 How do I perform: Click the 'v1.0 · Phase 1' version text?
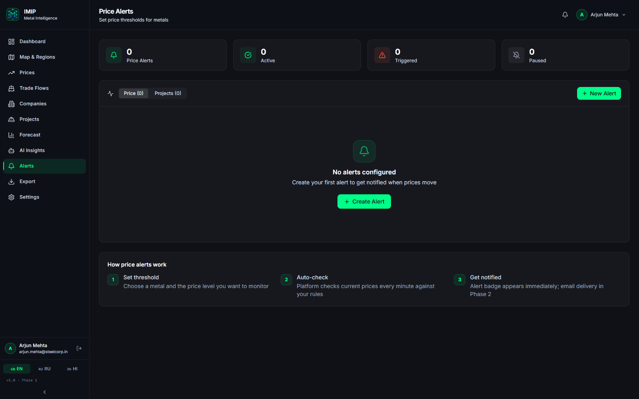22,380
